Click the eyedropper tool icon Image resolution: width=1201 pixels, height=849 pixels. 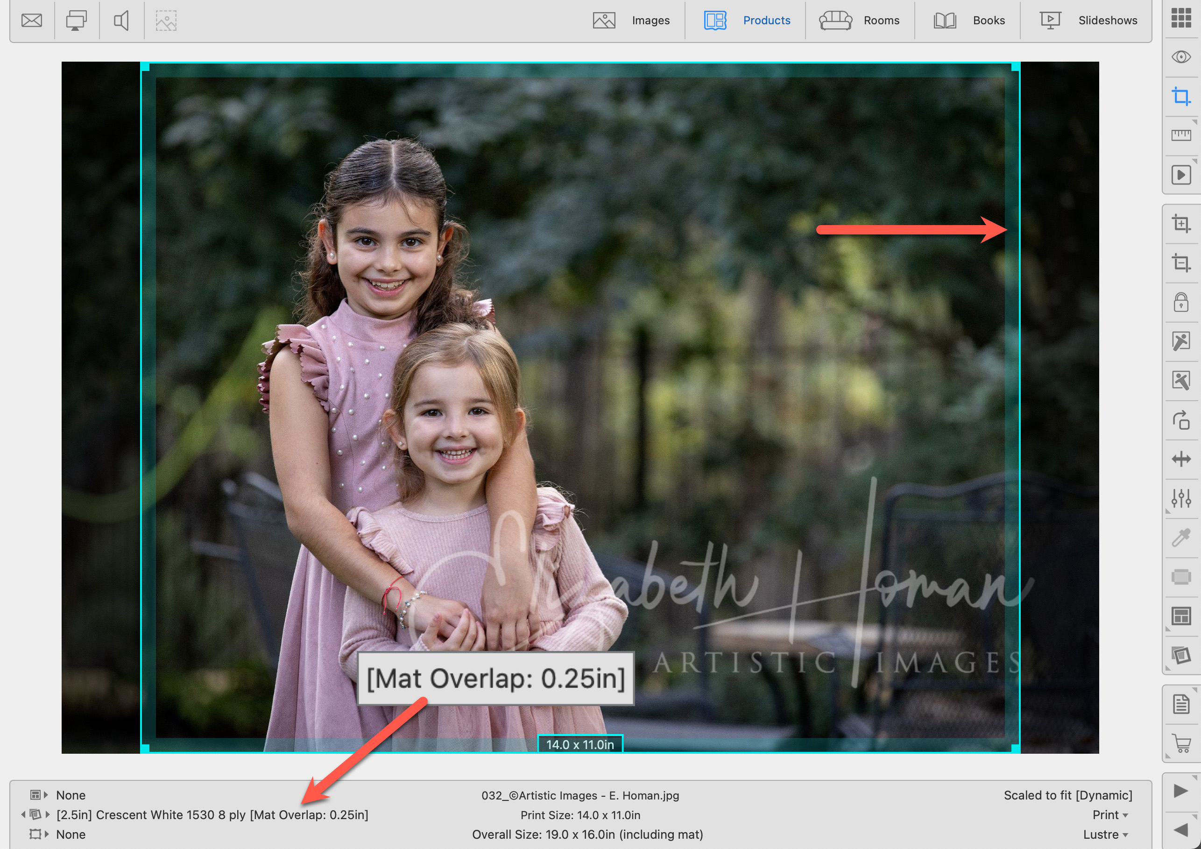click(x=1180, y=537)
